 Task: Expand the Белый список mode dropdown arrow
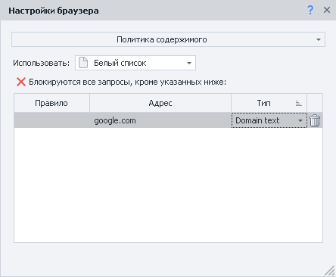[189, 63]
